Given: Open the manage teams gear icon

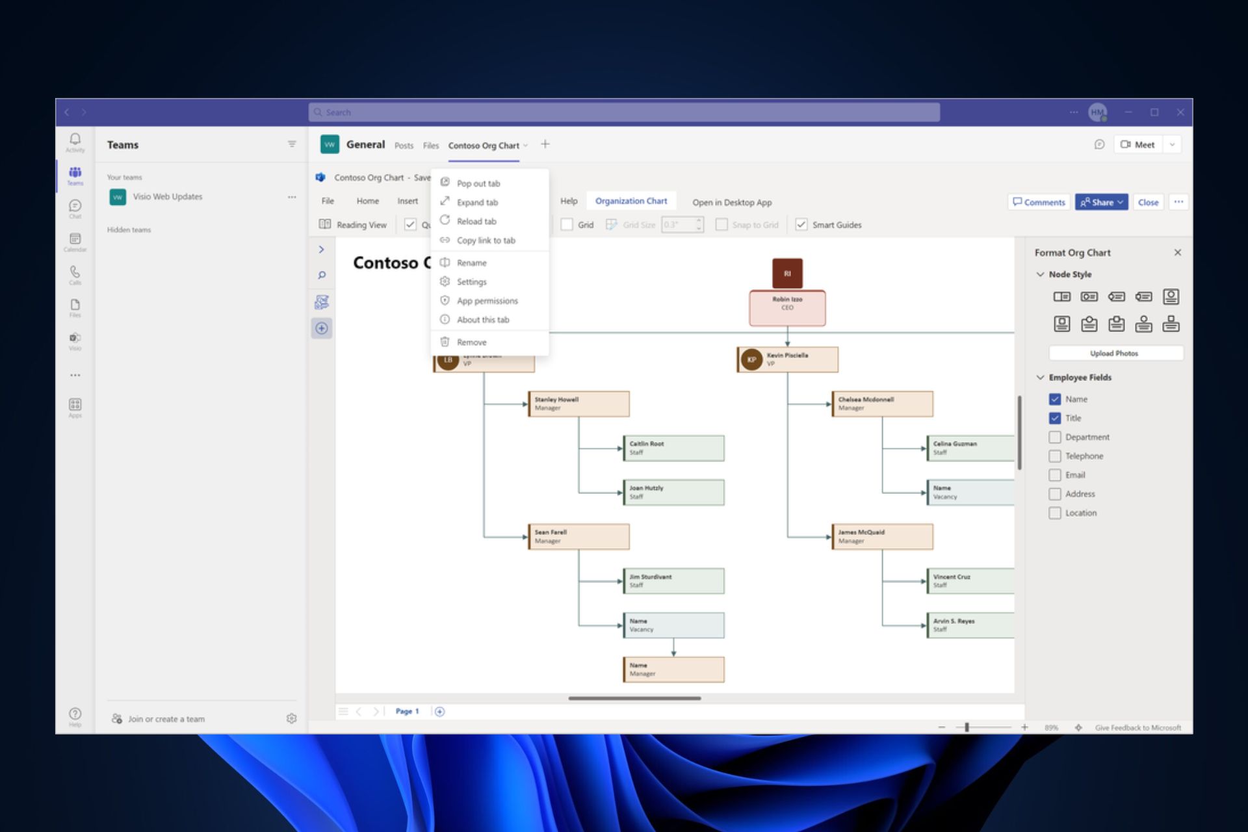Looking at the screenshot, I should 291,718.
